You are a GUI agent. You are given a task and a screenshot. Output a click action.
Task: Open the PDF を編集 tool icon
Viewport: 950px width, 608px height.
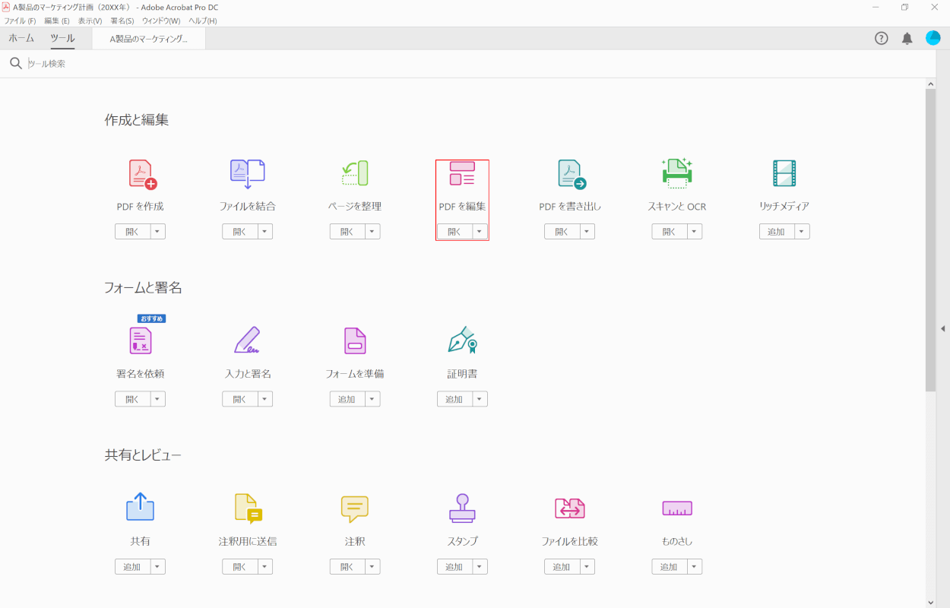click(x=461, y=173)
